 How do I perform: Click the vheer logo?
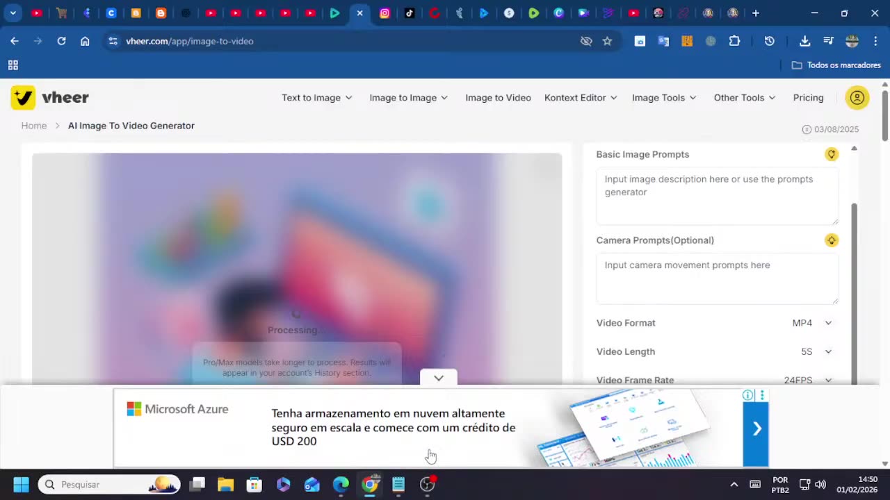pos(49,98)
